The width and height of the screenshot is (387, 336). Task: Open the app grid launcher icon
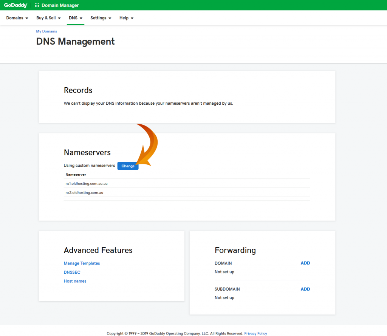[37, 5]
